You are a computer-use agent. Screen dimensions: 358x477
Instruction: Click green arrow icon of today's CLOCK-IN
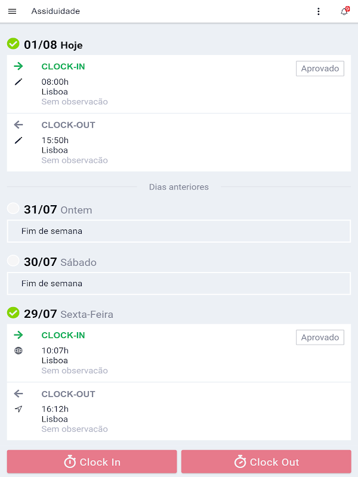click(x=18, y=66)
